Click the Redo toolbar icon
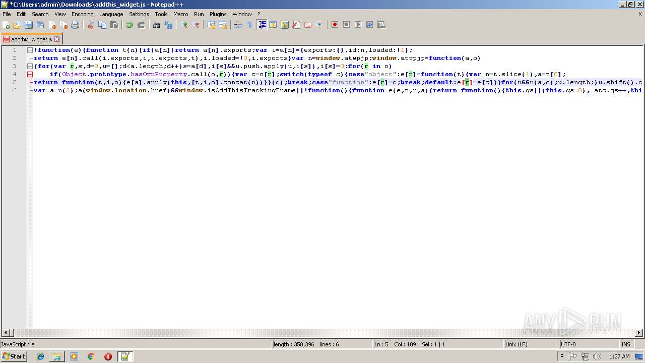The width and height of the screenshot is (645, 363). point(141,25)
